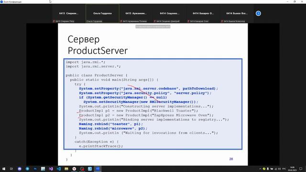Click muted mic icon of 6414 Быков
Viewport: 306px width, 172px height.
(222, 21)
